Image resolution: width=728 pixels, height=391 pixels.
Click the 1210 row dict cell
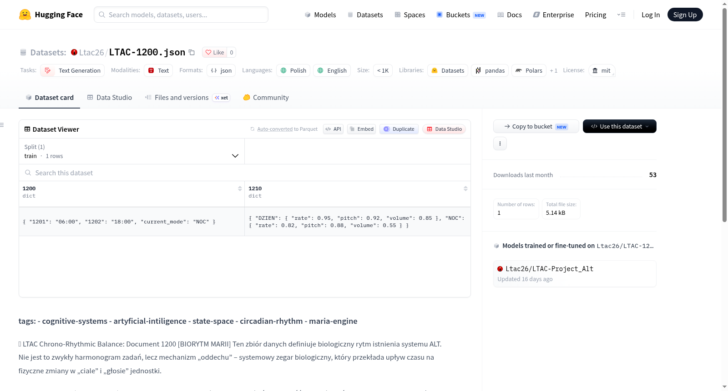tap(358, 222)
